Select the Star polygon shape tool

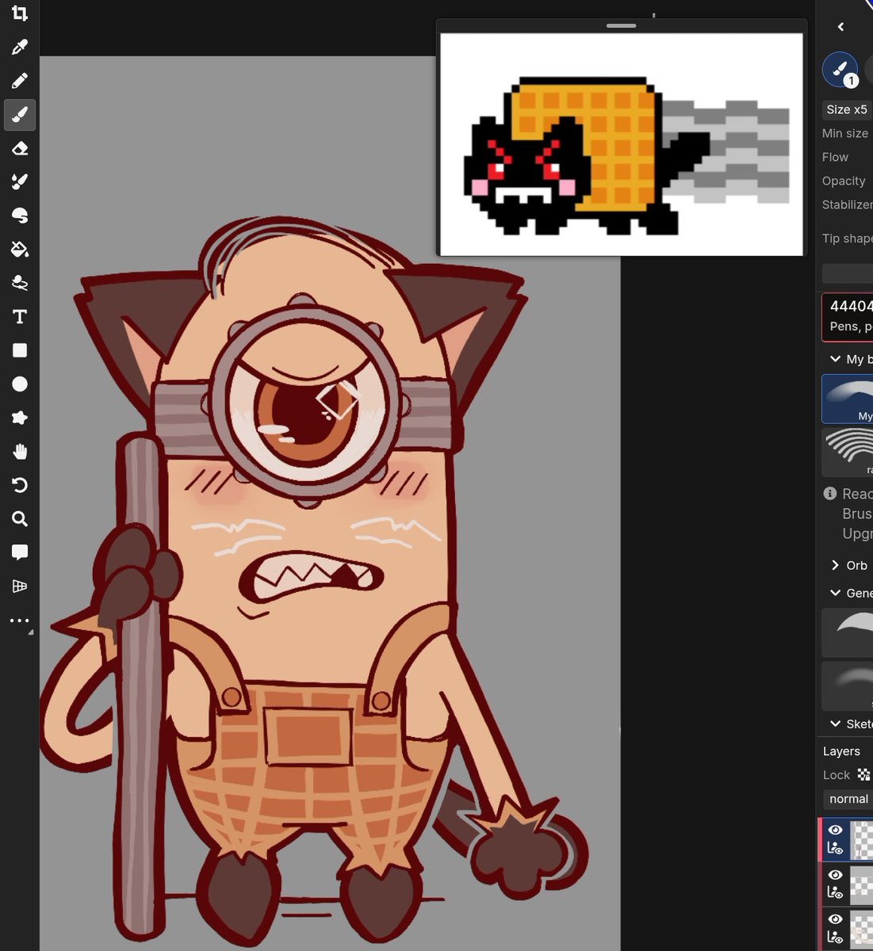(x=20, y=418)
